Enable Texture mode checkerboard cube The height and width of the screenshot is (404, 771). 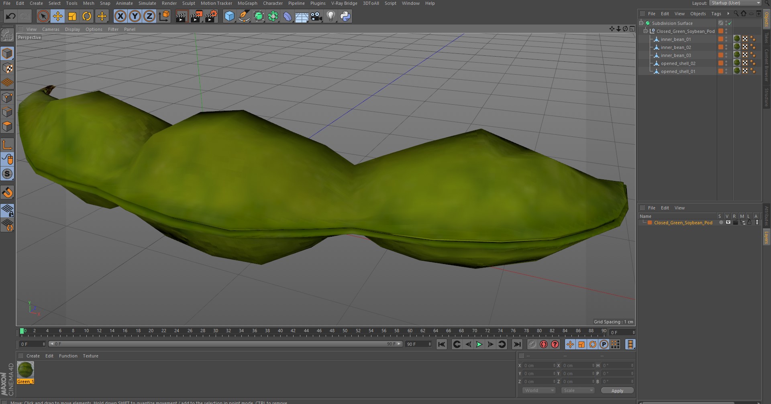pos(7,68)
